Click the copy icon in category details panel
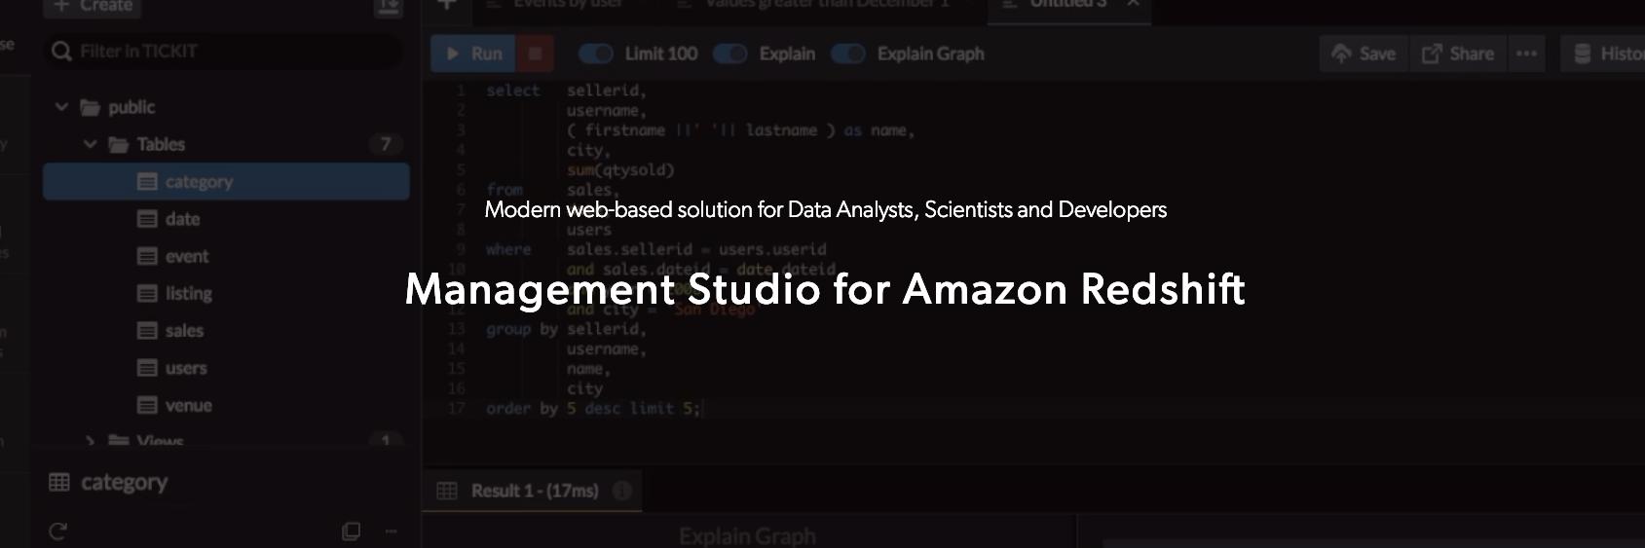 click(352, 531)
